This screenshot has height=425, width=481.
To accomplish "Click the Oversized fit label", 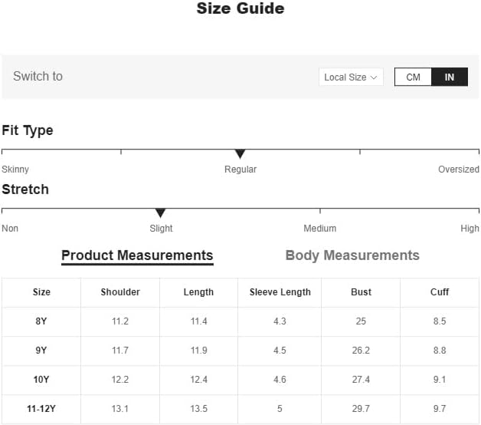I will pyautogui.click(x=458, y=170).
